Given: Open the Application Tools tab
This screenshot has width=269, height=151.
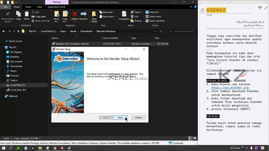Looking at the screenshot, I should 57,7.
